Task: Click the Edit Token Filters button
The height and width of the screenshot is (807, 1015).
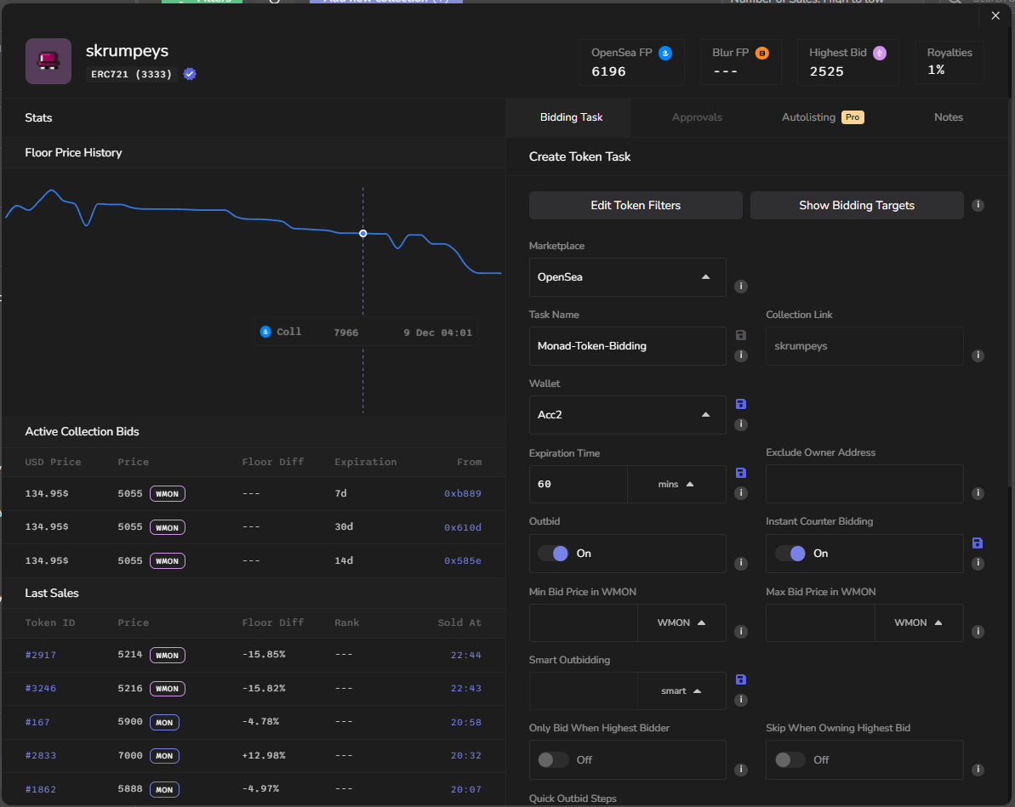Action: (636, 205)
